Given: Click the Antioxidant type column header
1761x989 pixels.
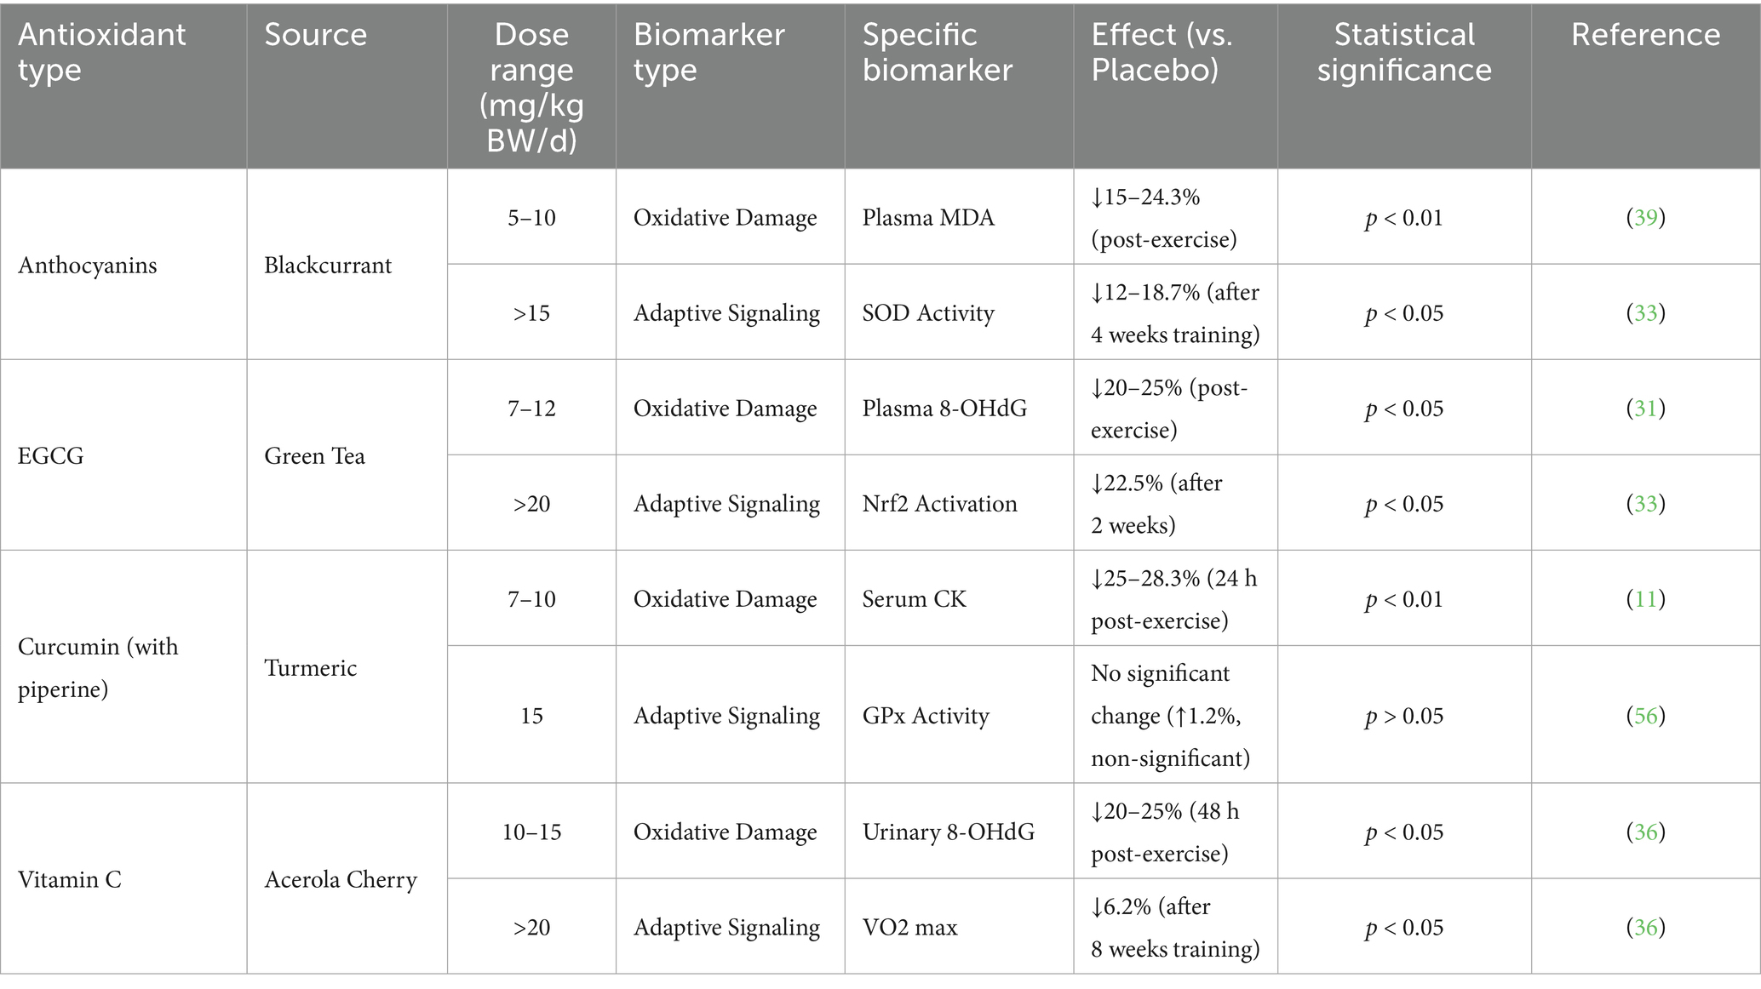Looking at the screenshot, I should tap(101, 52).
